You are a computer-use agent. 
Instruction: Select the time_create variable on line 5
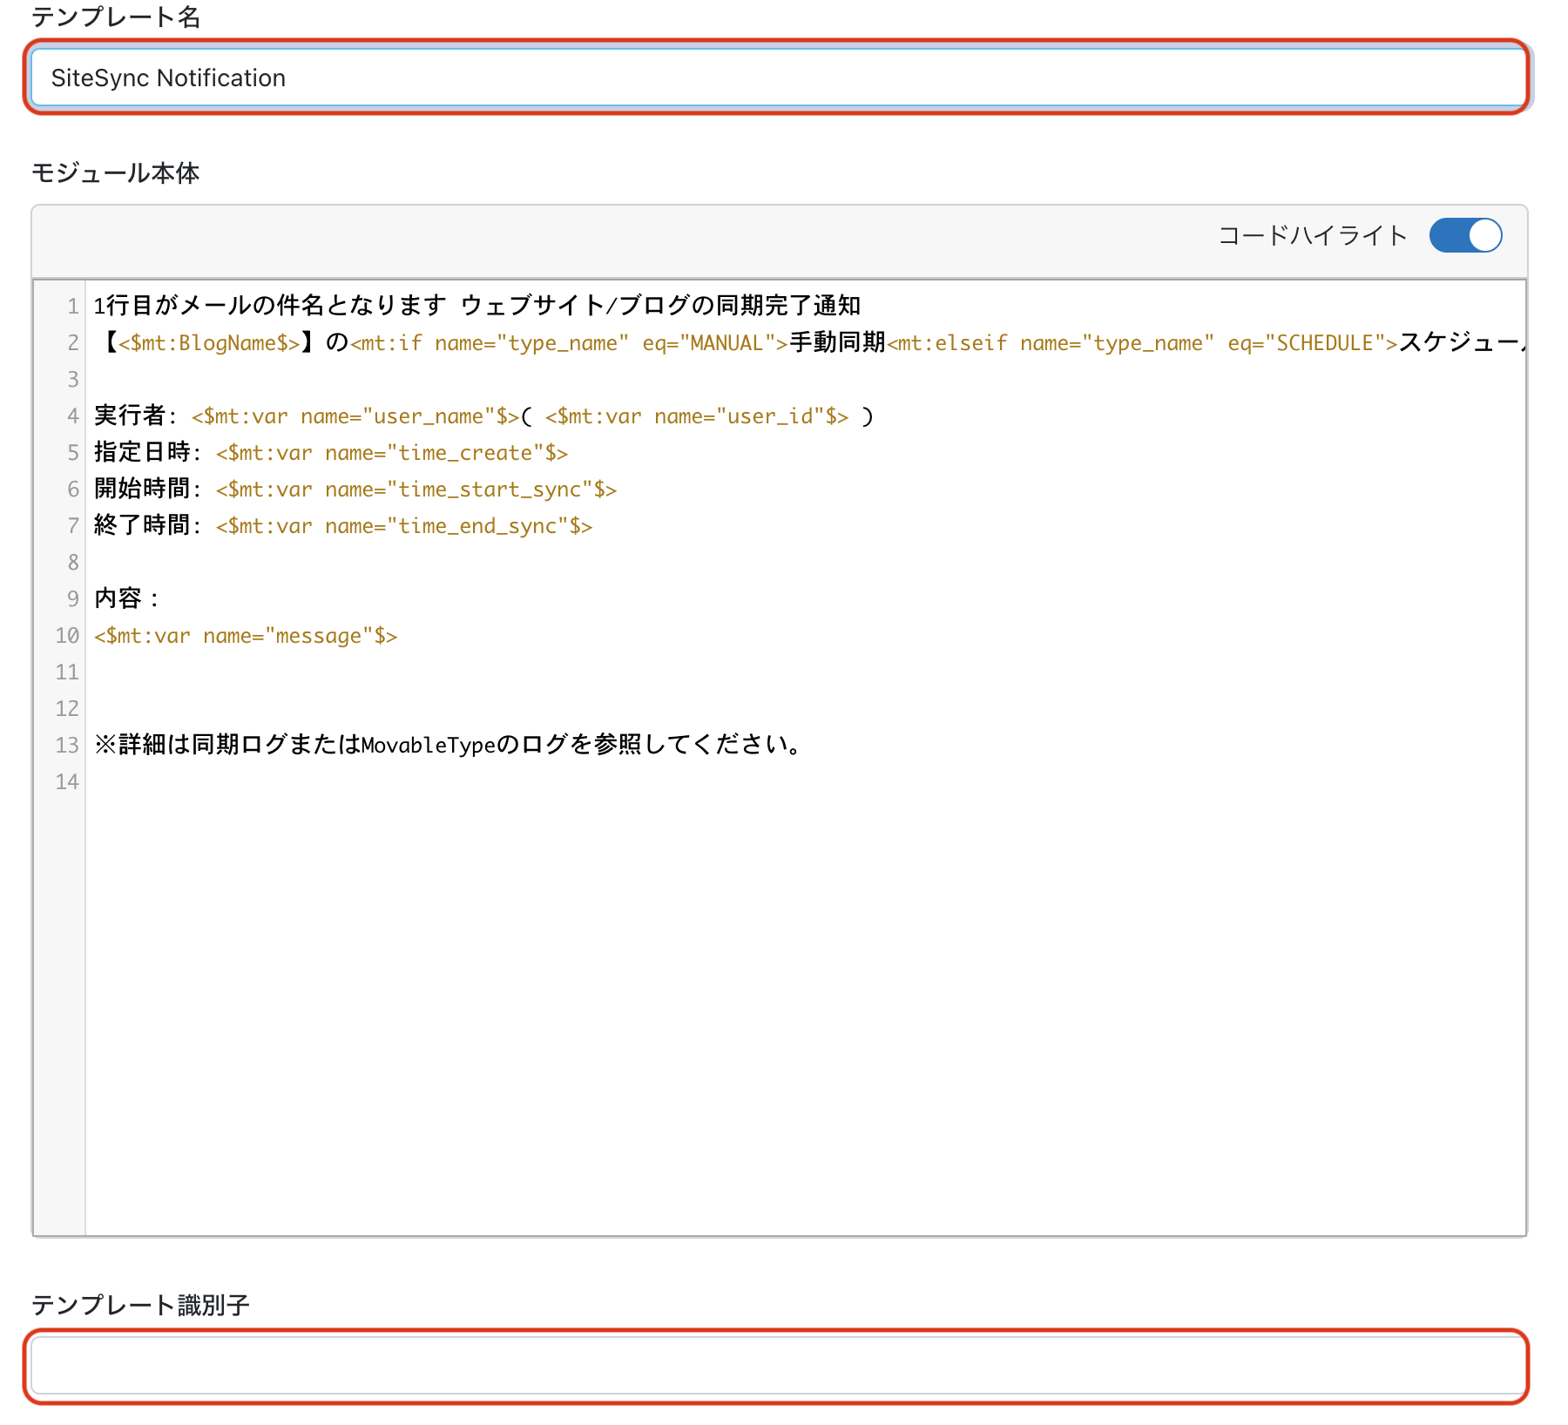coord(392,453)
